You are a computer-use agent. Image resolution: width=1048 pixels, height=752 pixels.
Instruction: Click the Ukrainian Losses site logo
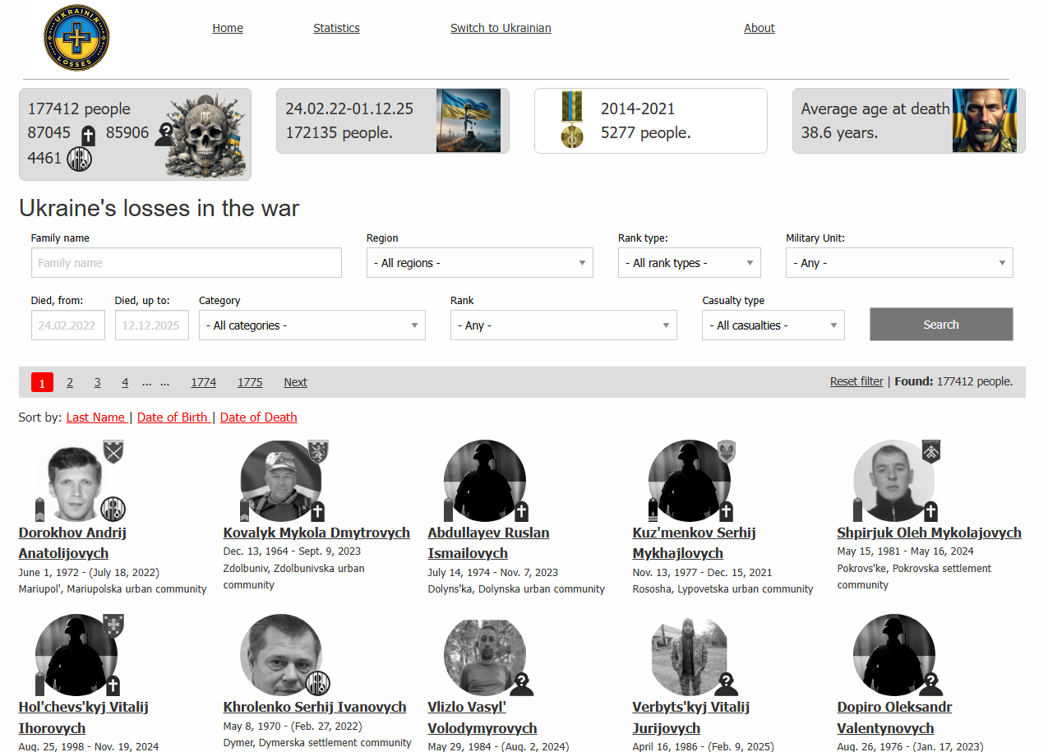click(x=76, y=38)
